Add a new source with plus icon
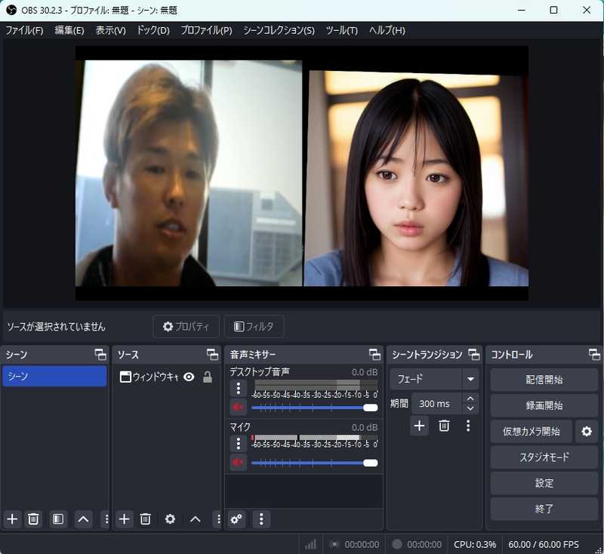The height and width of the screenshot is (554, 604). click(x=124, y=519)
